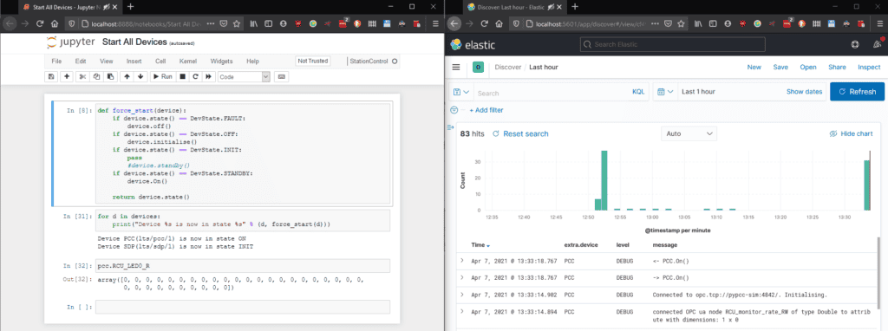Toggle Hide chart in Discover
Image resolution: width=888 pixels, height=331 pixels.
(851, 133)
